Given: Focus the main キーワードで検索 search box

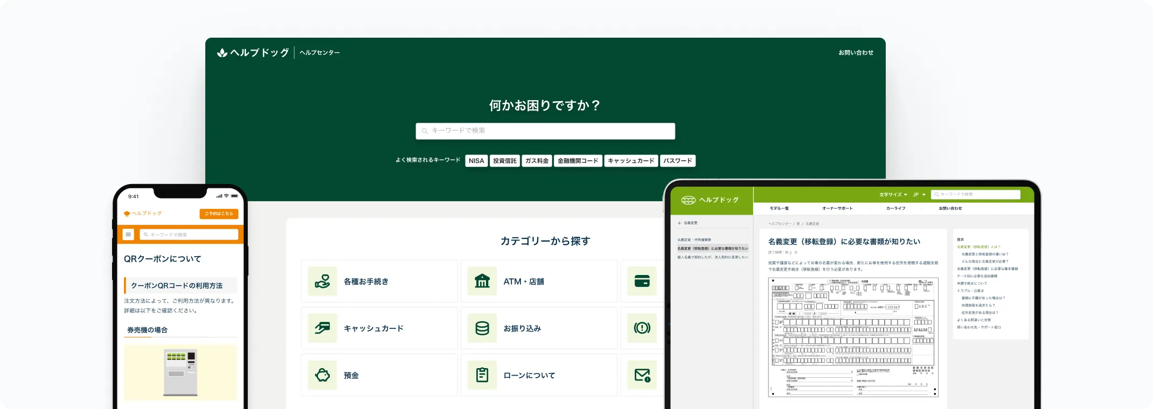Looking at the screenshot, I should click(545, 131).
